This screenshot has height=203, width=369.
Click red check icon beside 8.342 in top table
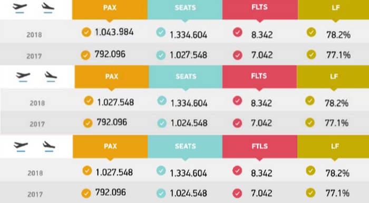(238, 32)
